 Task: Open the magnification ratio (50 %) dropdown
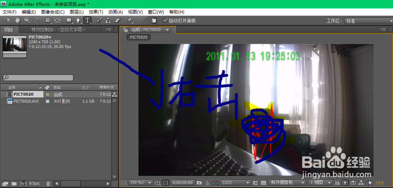pyautogui.click(x=140, y=183)
